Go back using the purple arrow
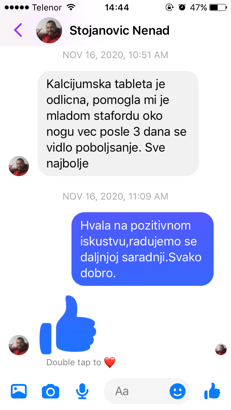231x410 pixels. 18,30
